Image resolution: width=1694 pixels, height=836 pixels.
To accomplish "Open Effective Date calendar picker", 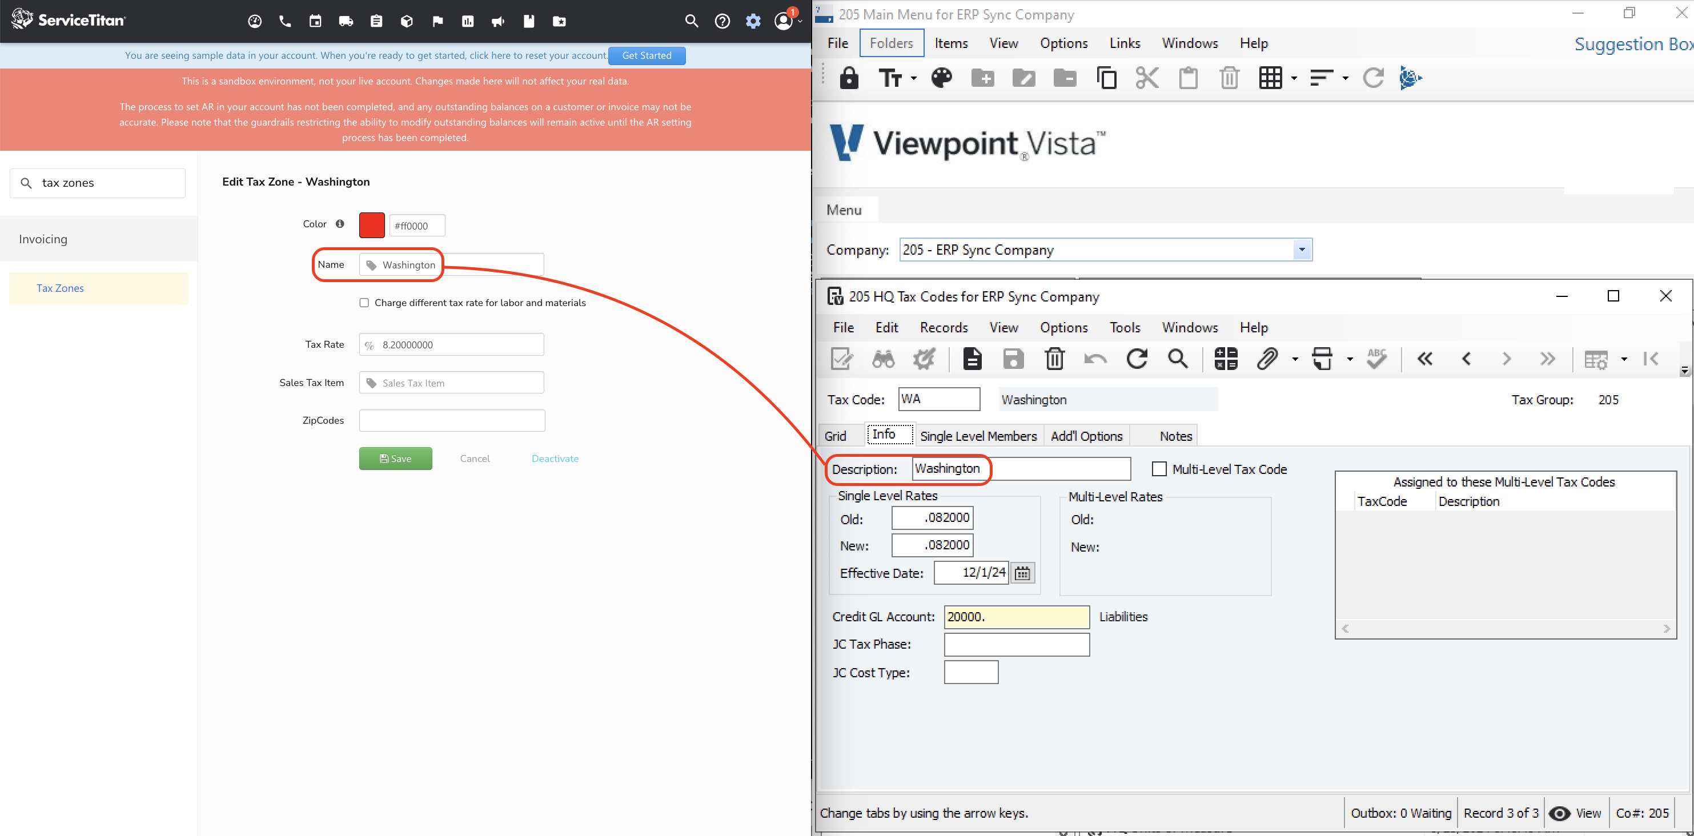I will pos(1022,573).
